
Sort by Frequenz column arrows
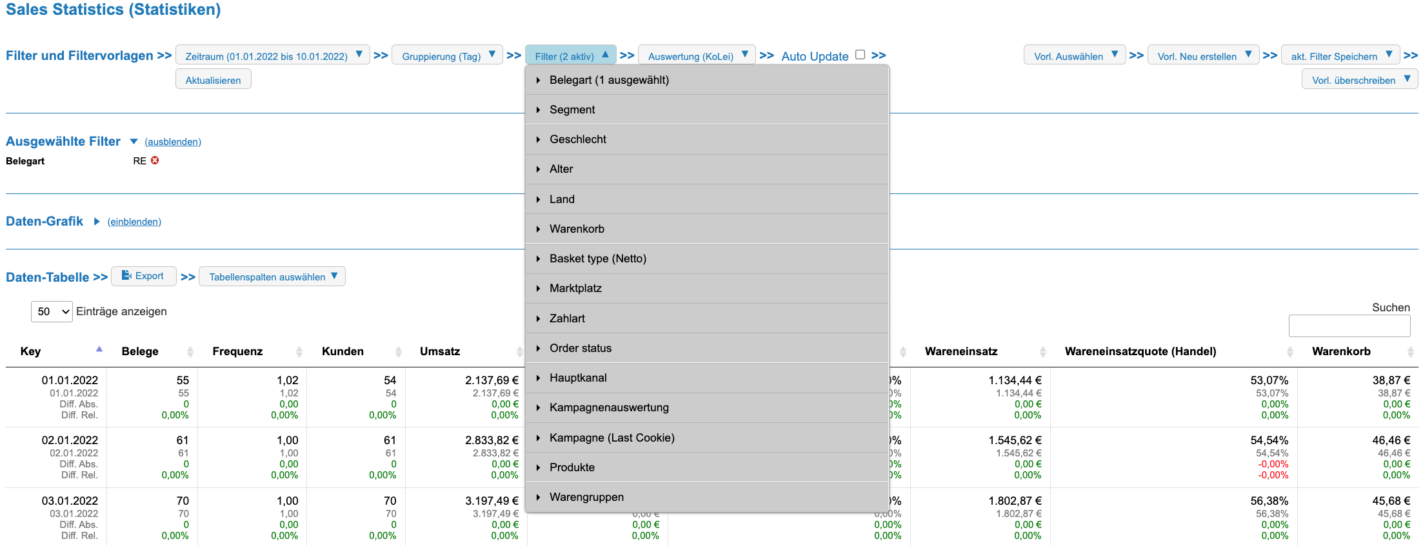click(x=299, y=351)
